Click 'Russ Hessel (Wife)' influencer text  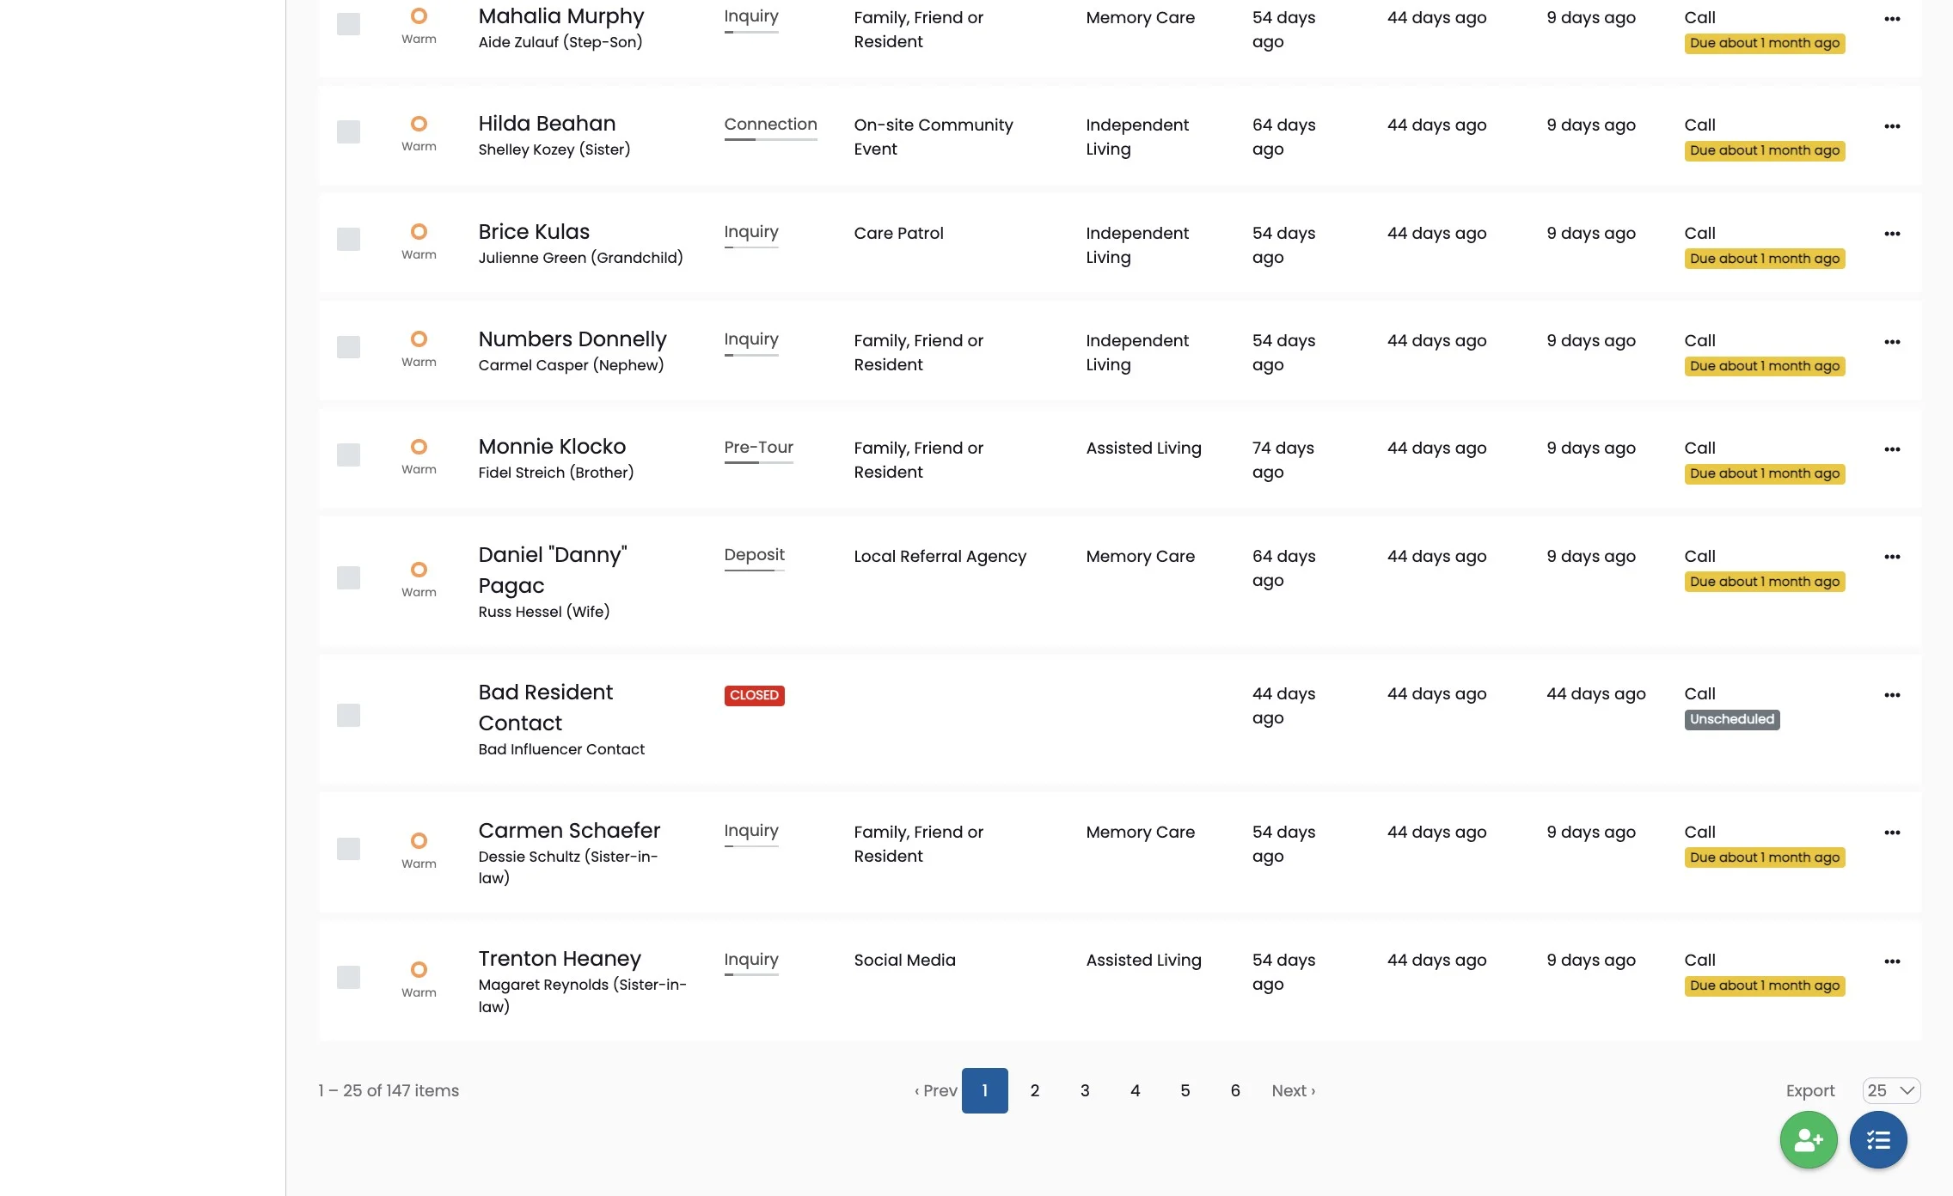(544, 612)
